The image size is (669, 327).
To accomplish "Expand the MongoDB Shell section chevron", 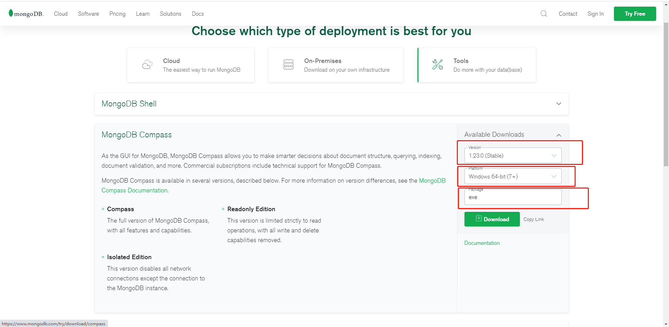I will pyautogui.click(x=559, y=104).
